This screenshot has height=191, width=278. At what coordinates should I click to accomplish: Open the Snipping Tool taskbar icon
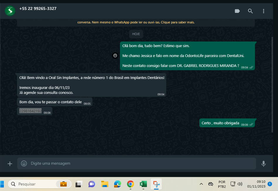click(156, 184)
